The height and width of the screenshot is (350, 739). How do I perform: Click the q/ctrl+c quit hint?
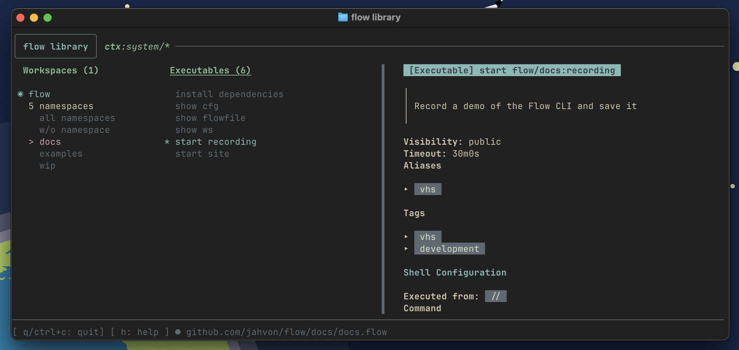tap(58, 332)
